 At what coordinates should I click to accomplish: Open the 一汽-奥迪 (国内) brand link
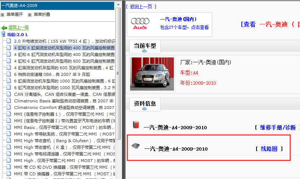tap(178, 19)
